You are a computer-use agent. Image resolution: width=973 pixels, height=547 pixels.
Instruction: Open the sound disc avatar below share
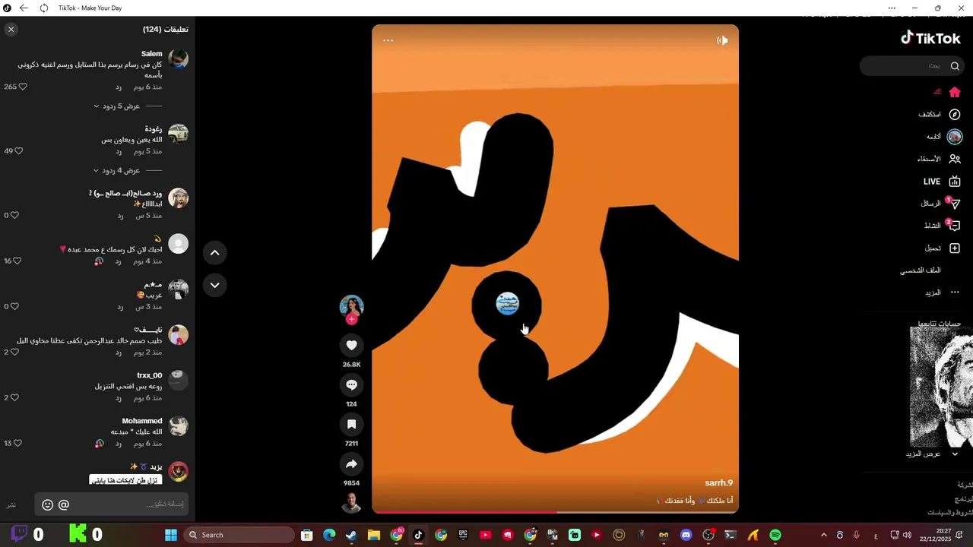click(351, 502)
